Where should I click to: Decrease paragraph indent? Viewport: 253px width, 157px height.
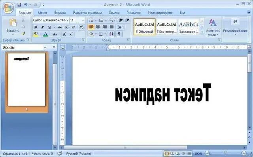tap(121, 20)
